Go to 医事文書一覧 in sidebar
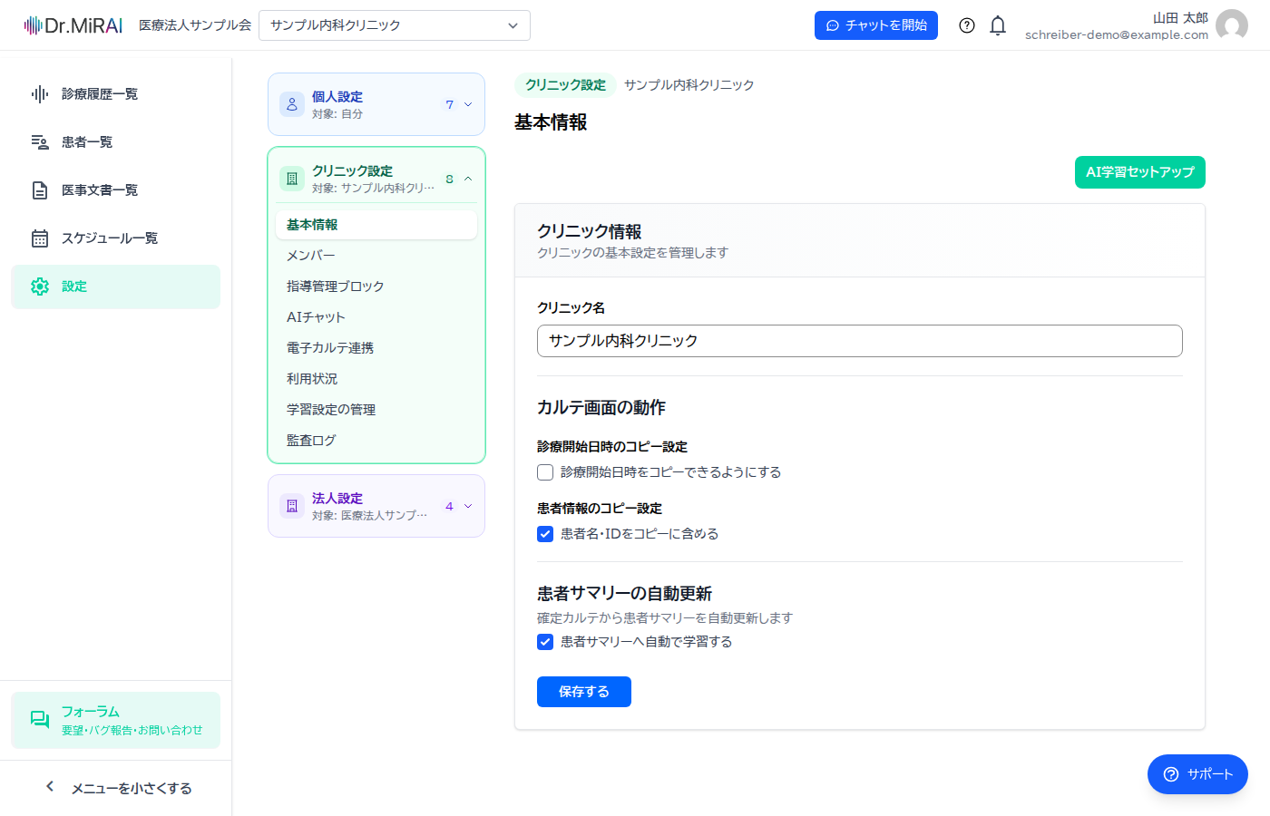Viewport: 1270px width, 816px height. pyautogui.click(x=116, y=190)
